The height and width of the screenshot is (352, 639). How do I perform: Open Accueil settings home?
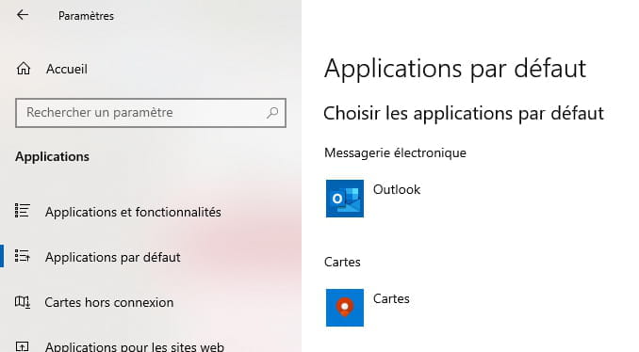coord(66,69)
